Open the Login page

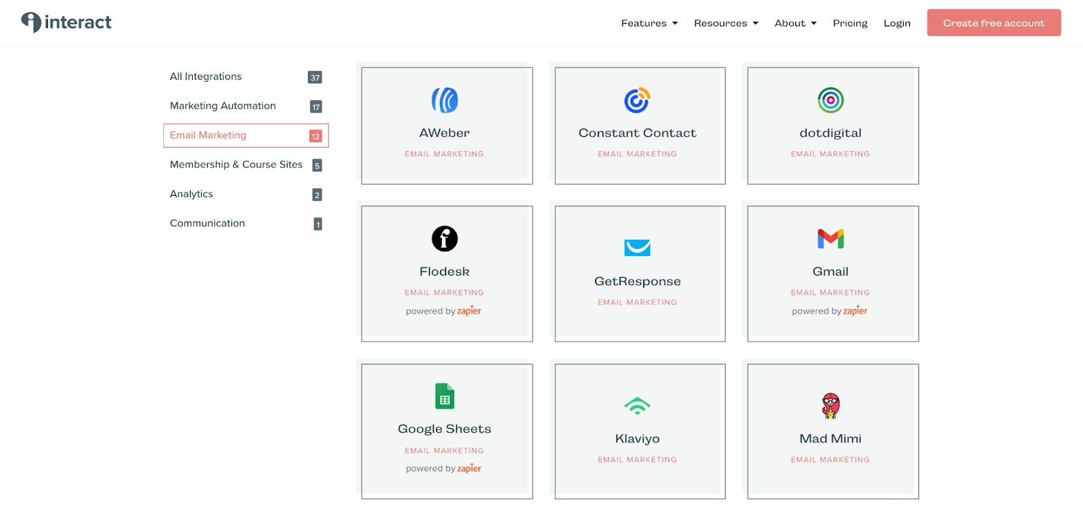[897, 23]
